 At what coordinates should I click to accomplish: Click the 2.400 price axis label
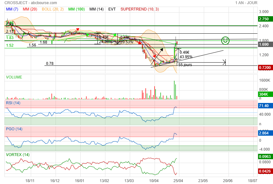[x=263, y=26]
